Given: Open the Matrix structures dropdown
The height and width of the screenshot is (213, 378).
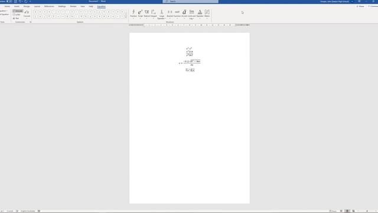Looking at the screenshot, I should [207, 14].
